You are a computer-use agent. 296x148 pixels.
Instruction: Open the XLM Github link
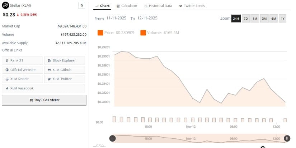65,70
